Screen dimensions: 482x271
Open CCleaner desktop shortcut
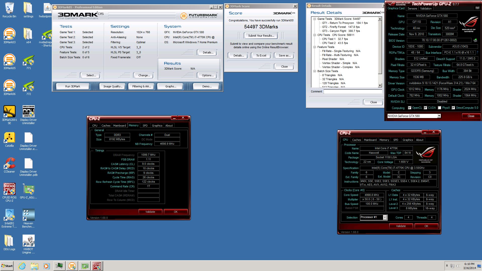pyautogui.click(x=9, y=165)
